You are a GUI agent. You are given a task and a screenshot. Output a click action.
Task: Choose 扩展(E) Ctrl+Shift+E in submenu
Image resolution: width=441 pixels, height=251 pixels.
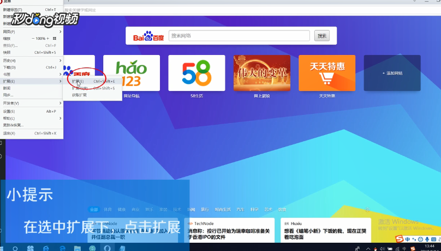pos(93,81)
